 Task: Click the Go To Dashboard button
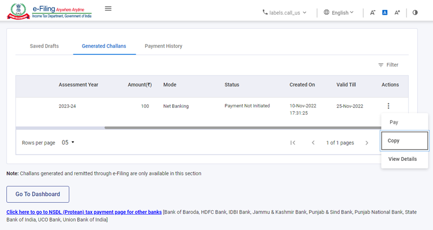click(38, 194)
